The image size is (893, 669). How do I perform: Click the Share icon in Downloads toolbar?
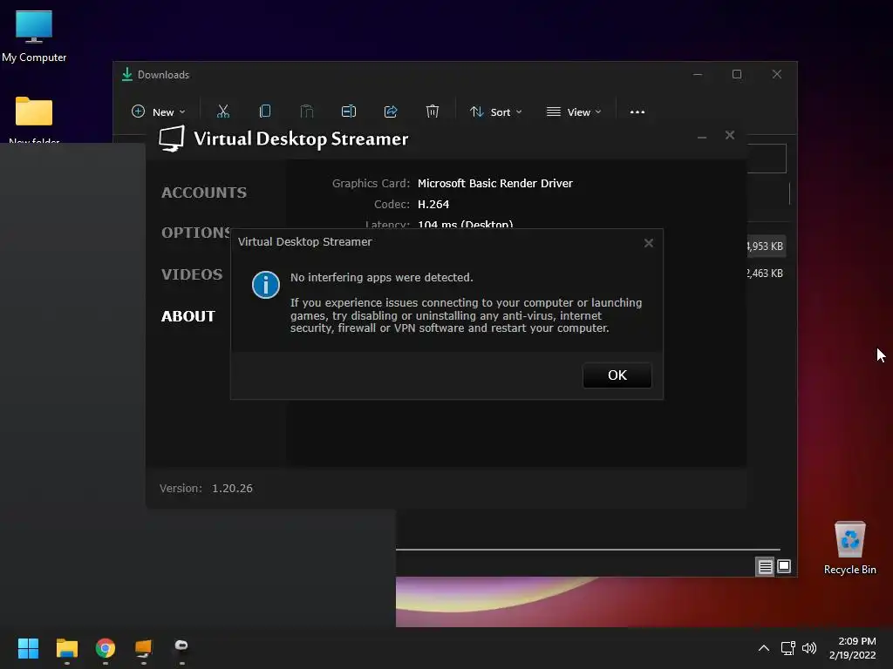tap(391, 111)
